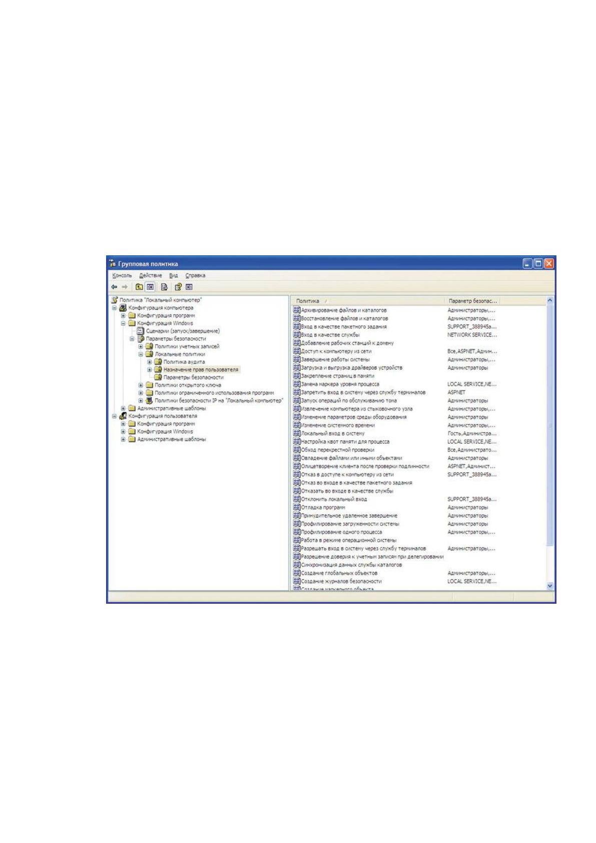Expand the Политика аудита node
This screenshot has width=596, height=843.
150,362
